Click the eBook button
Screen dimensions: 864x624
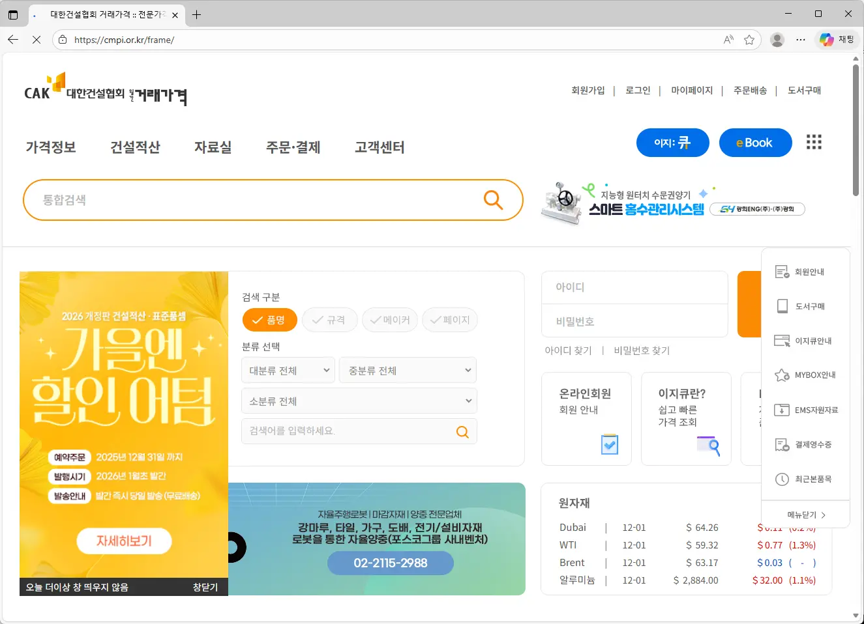click(755, 142)
